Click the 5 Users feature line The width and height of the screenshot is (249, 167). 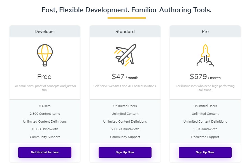click(x=45, y=106)
